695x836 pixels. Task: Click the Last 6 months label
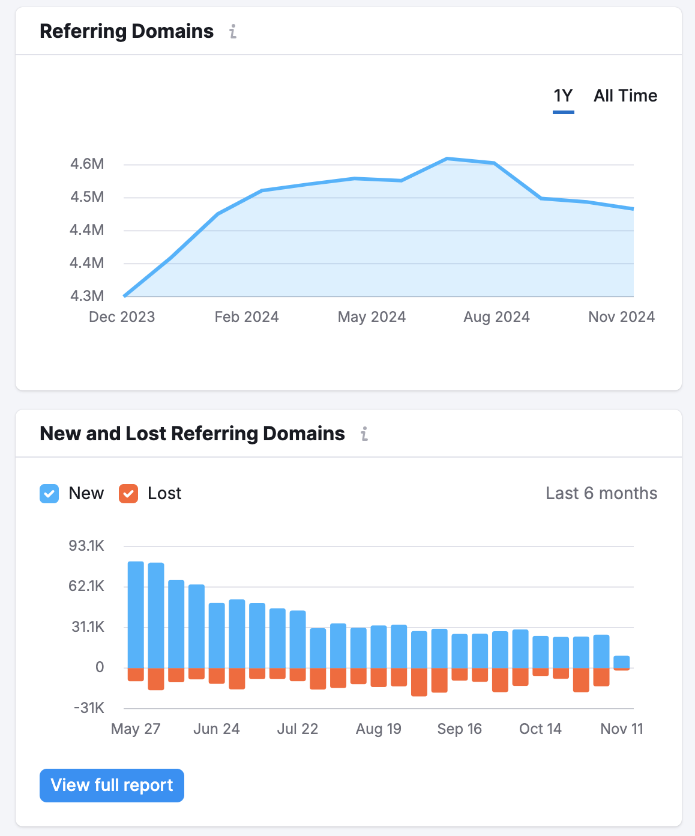(x=601, y=493)
